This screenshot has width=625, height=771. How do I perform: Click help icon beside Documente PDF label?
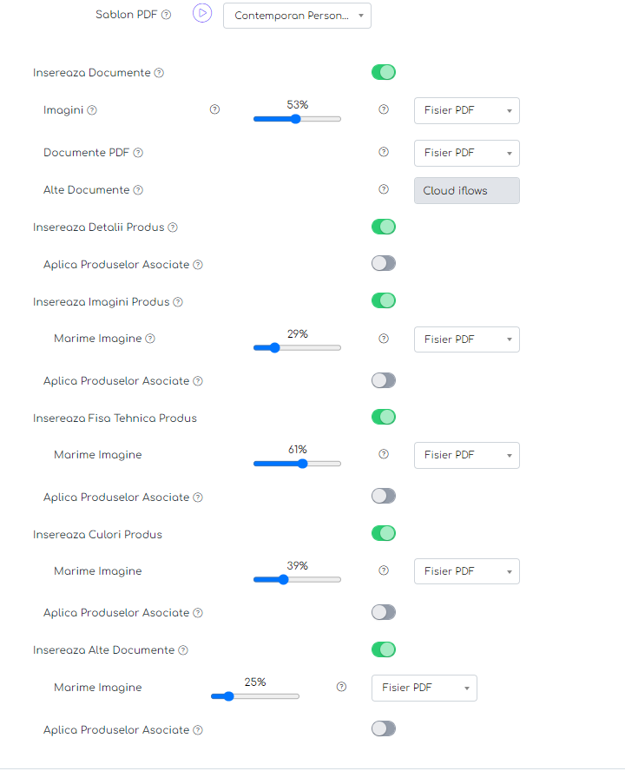[138, 153]
